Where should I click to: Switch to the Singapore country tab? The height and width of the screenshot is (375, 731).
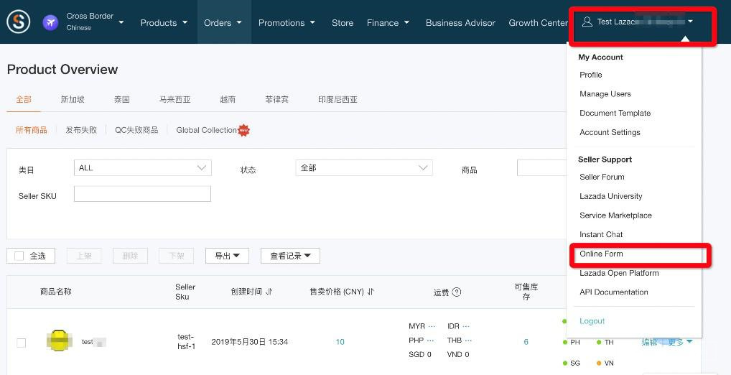pos(73,100)
